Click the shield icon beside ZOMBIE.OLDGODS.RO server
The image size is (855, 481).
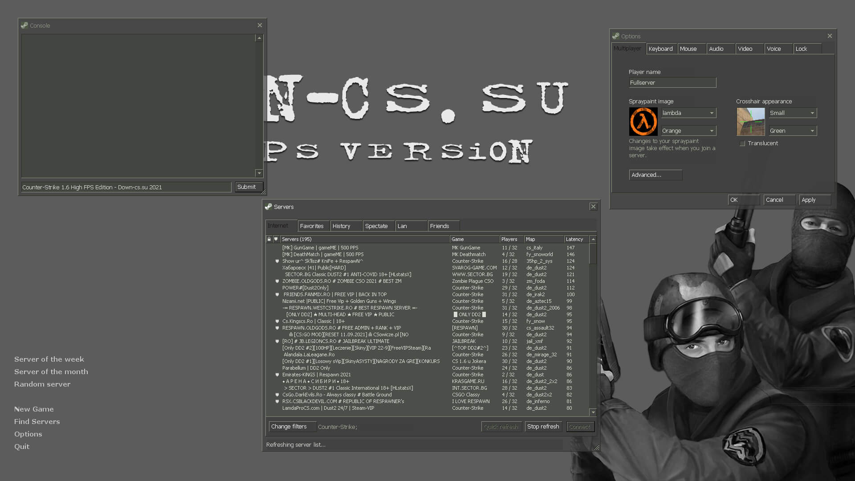(x=277, y=281)
